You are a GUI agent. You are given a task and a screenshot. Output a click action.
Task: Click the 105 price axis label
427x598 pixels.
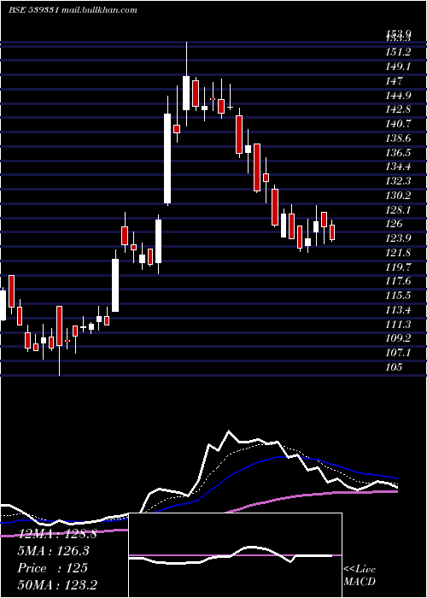pos(395,366)
